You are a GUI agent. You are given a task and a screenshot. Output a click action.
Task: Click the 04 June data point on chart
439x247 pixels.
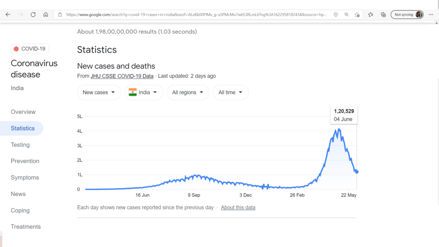356,172
